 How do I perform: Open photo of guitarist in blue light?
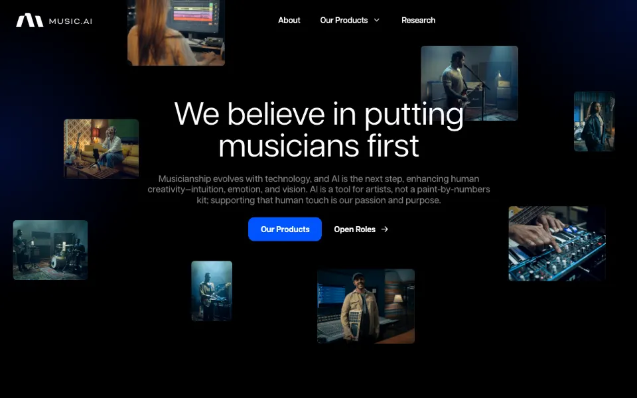[x=212, y=291]
